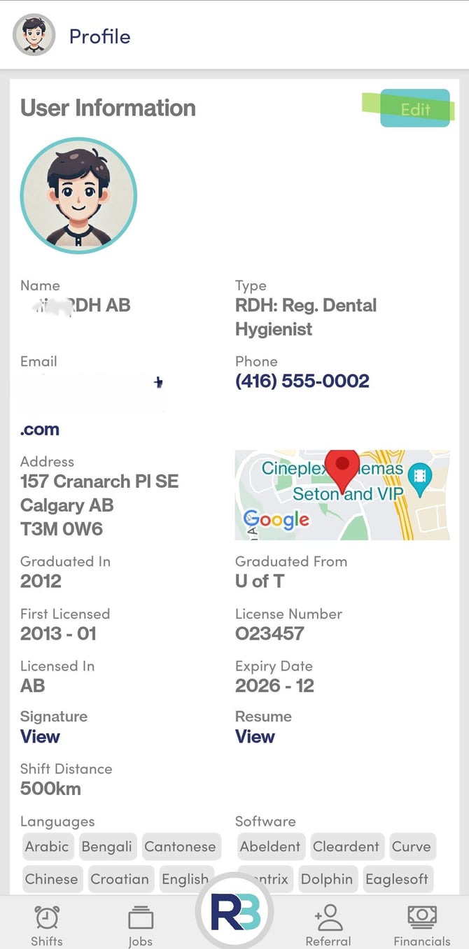
Task: View the Signature
Action: [x=40, y=736]
